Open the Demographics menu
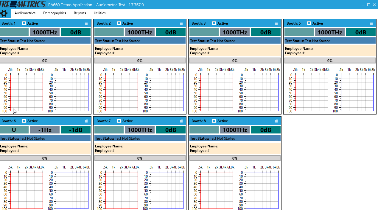This screenshot has height=210, width=378. pos(55,13)
